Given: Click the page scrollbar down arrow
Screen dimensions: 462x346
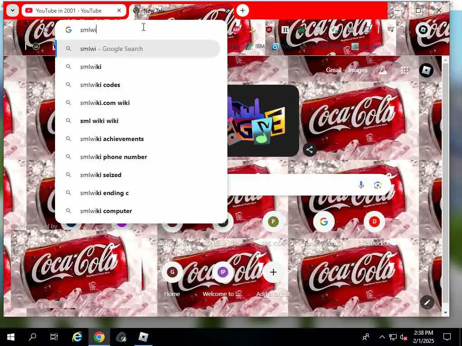Looking at the screenshot, I should [x=445, y=313].
